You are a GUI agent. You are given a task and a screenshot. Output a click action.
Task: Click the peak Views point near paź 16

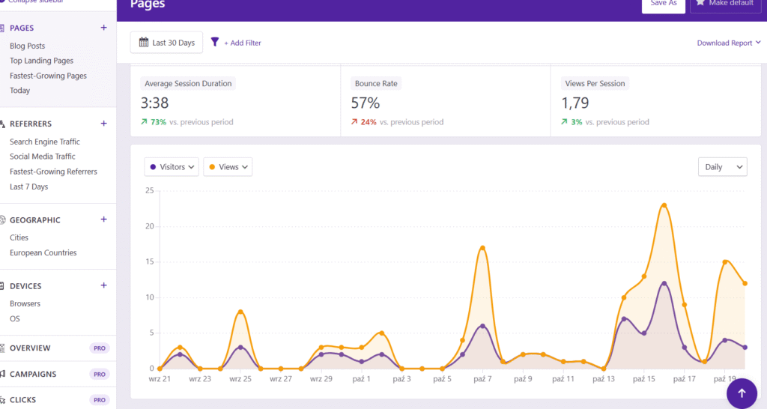[664, 205]
